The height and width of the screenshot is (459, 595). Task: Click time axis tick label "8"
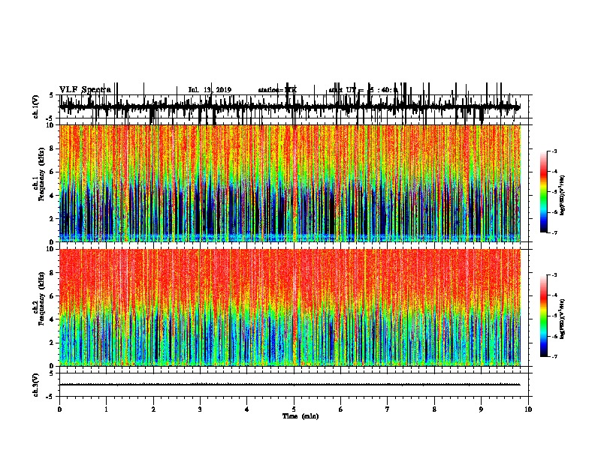click(434, 409)
